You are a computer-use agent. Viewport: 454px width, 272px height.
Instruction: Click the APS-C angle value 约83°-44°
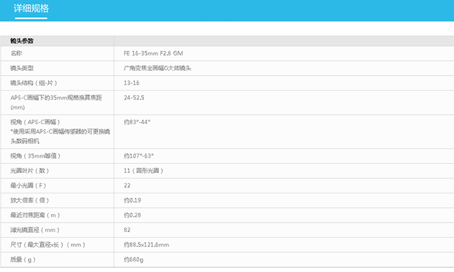pos(137,122)
